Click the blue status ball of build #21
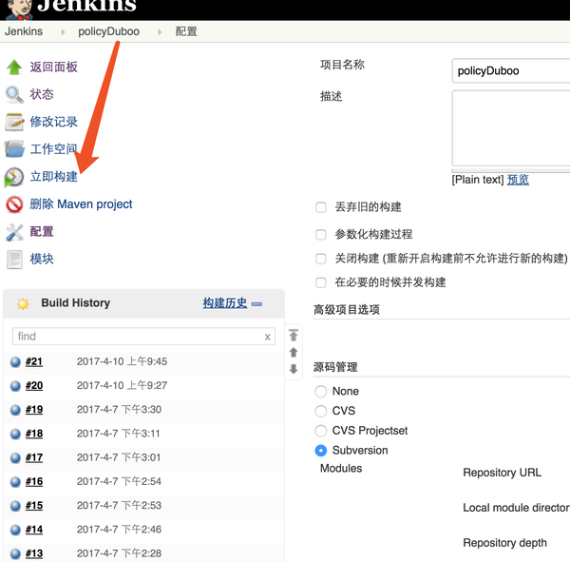This screenshot has height=562, width=570. (15, 362)
